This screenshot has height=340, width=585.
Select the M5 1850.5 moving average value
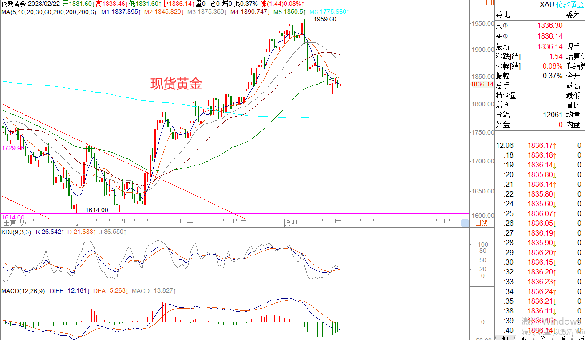click(290, 12)
